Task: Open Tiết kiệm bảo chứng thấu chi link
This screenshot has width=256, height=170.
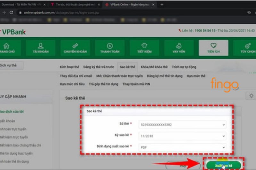Action: [20, 145]
